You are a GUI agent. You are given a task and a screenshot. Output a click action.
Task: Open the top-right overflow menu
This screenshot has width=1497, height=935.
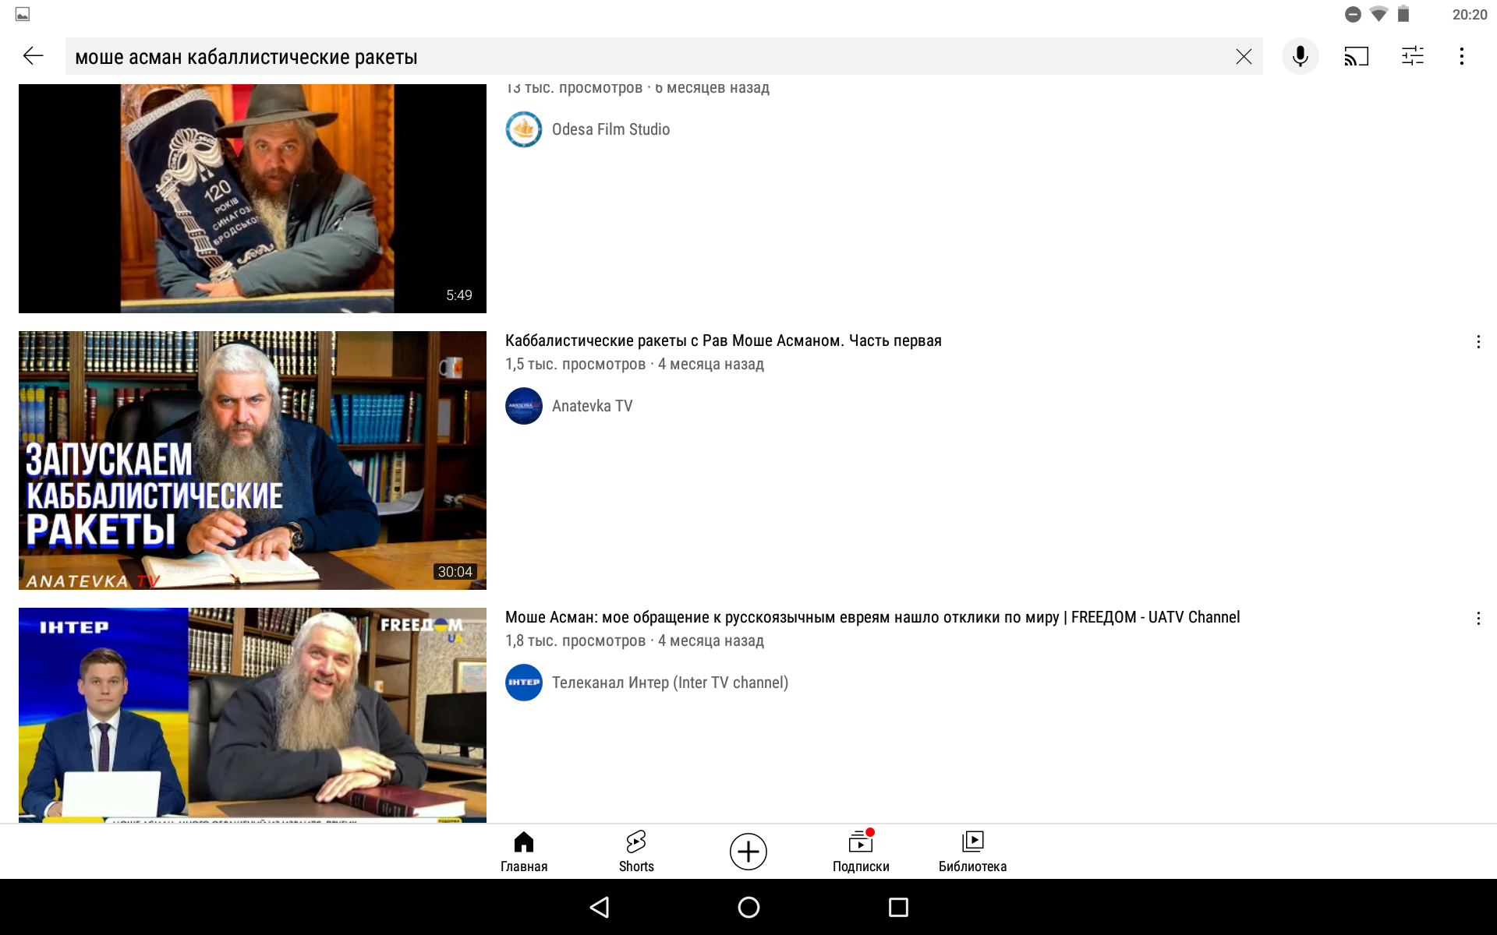pos(1462,56)
